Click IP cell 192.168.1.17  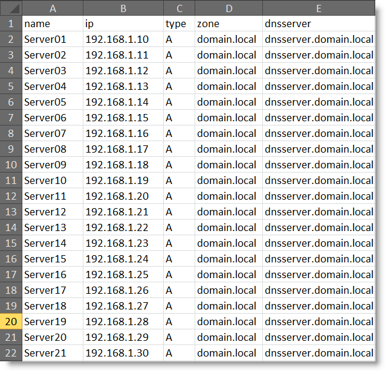point(123,149)
